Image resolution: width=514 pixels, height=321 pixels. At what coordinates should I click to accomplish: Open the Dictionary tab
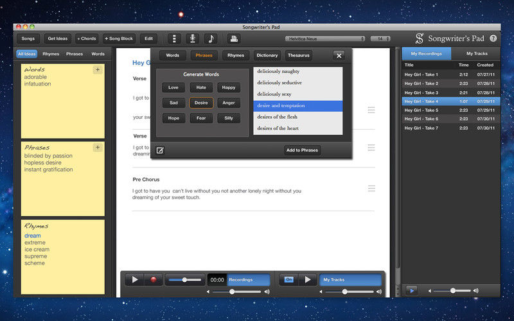(267, 55)
